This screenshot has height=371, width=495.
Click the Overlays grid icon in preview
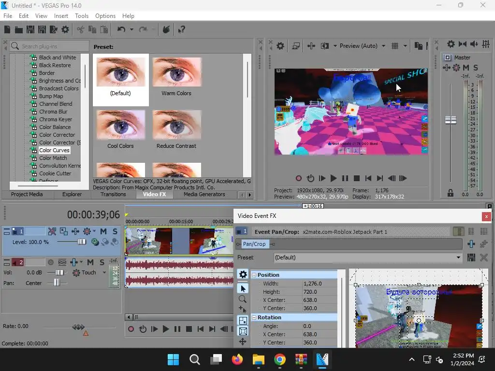coord(395,46)
